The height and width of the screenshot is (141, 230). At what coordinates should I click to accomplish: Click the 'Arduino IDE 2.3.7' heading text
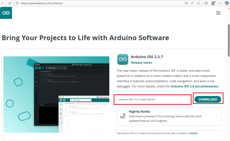[x=147, y=57]
